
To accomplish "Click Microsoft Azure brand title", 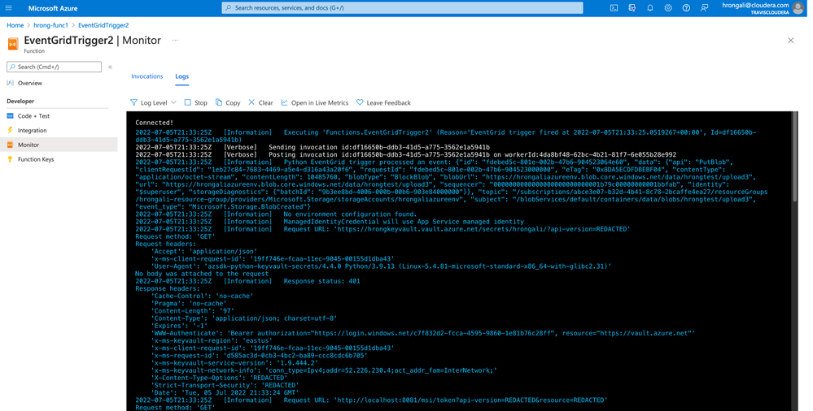I will point(53,8).
